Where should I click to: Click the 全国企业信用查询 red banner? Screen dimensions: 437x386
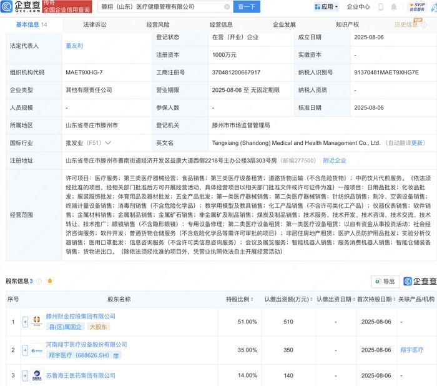(x=67, y=7)
